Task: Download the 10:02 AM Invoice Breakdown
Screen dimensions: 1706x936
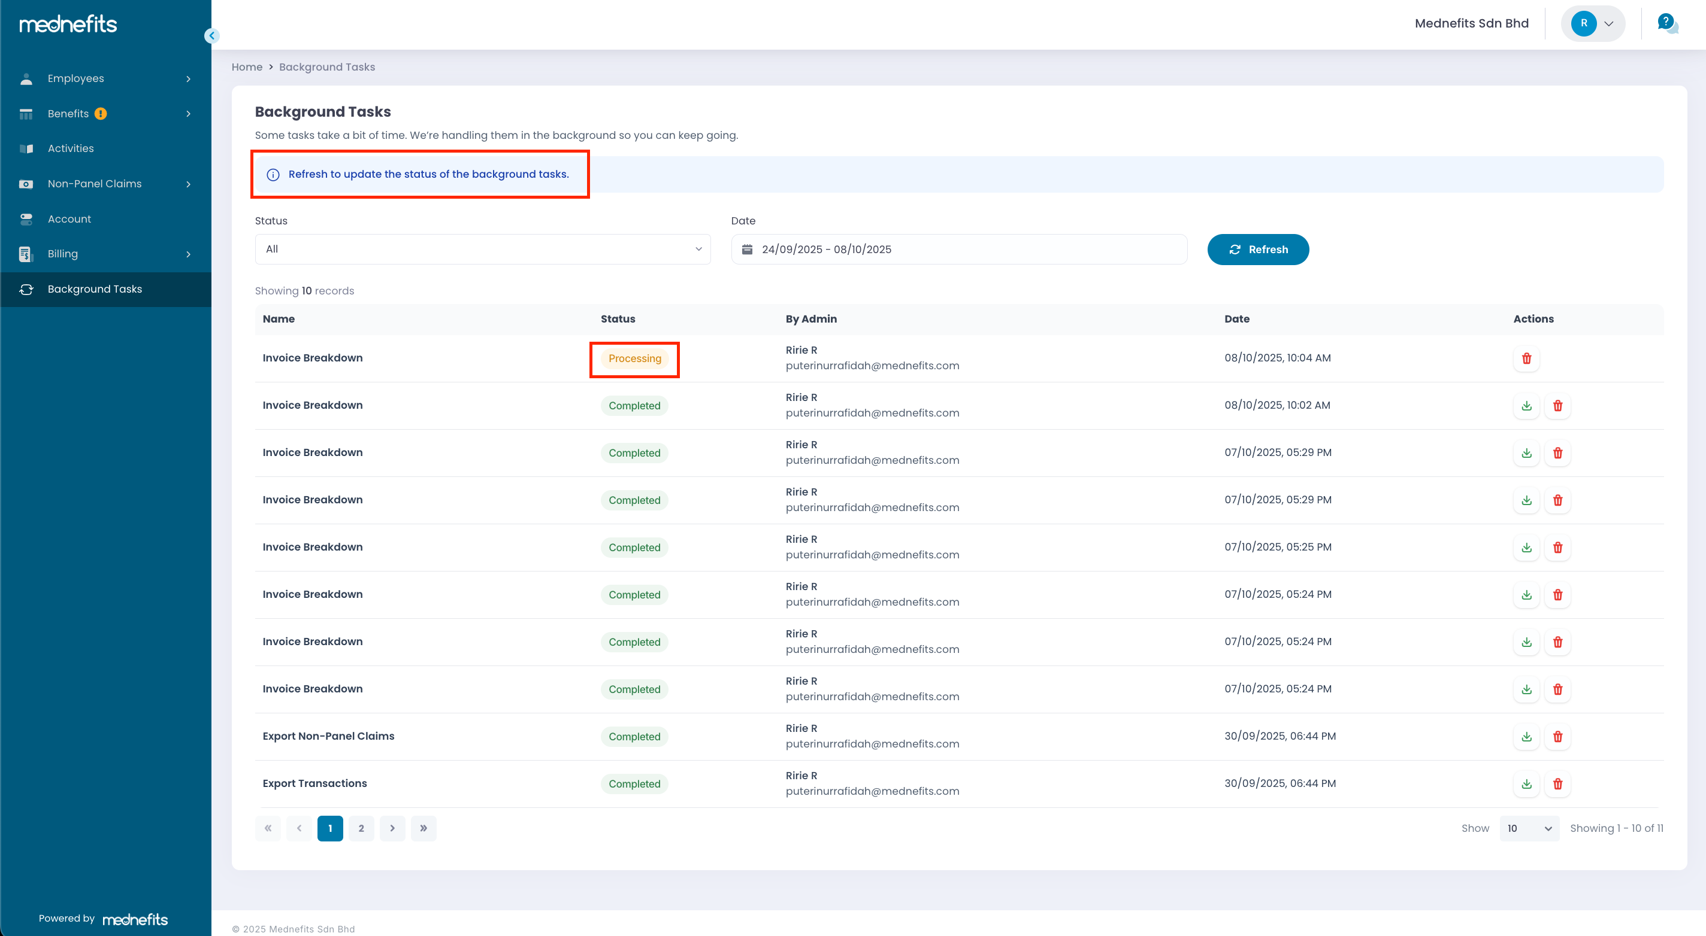Action: coord(1526,406)
